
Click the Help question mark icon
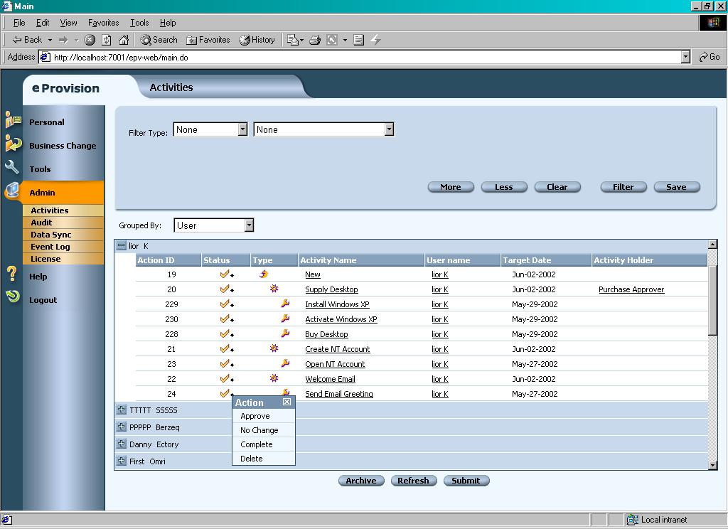[x=11, y=273]
